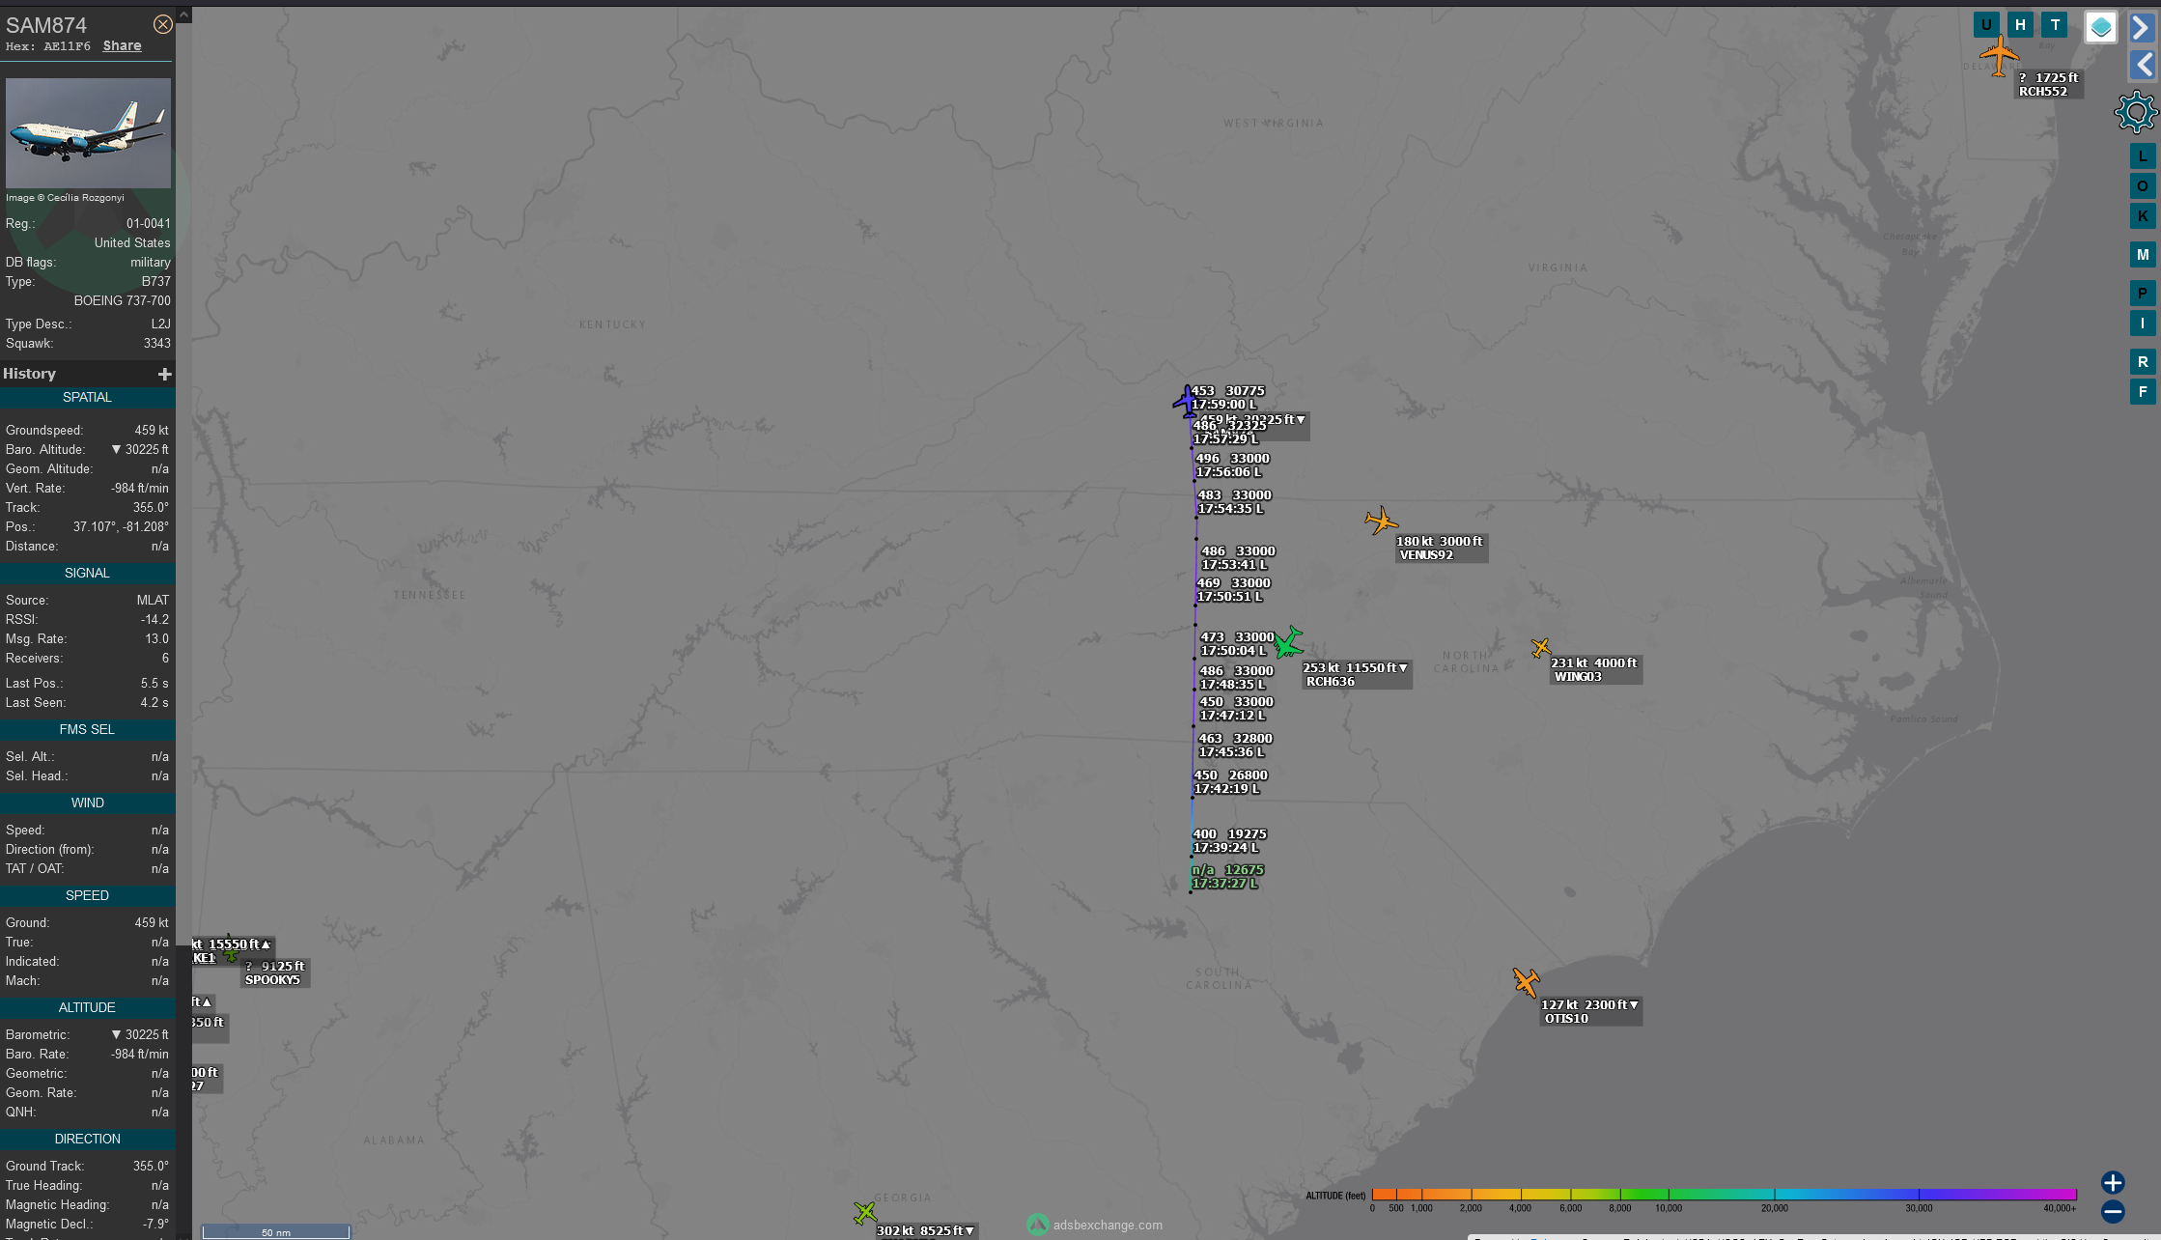Click the left arrow sidebar button

pos(2142,65)
